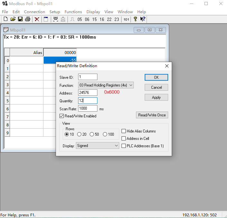Click the yellow Help question mark icon
Screen dimensions: 227x218
coord(135,19)
